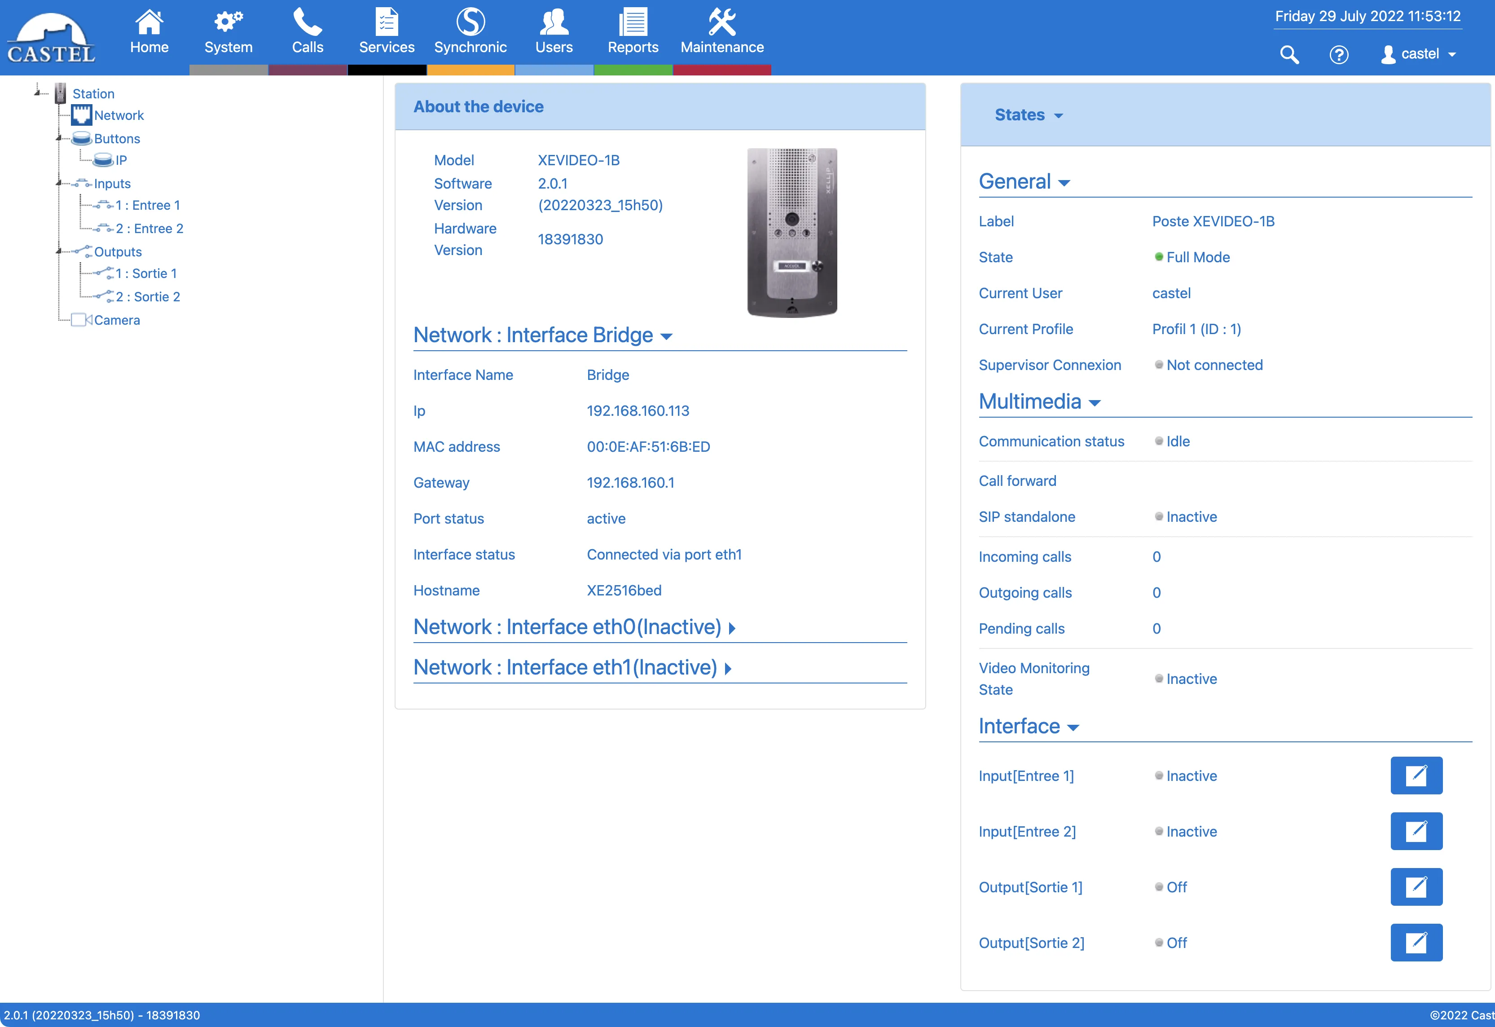Click the IP address 192.168.160.113
The image size is (1495, 1027).
[638, 410]
